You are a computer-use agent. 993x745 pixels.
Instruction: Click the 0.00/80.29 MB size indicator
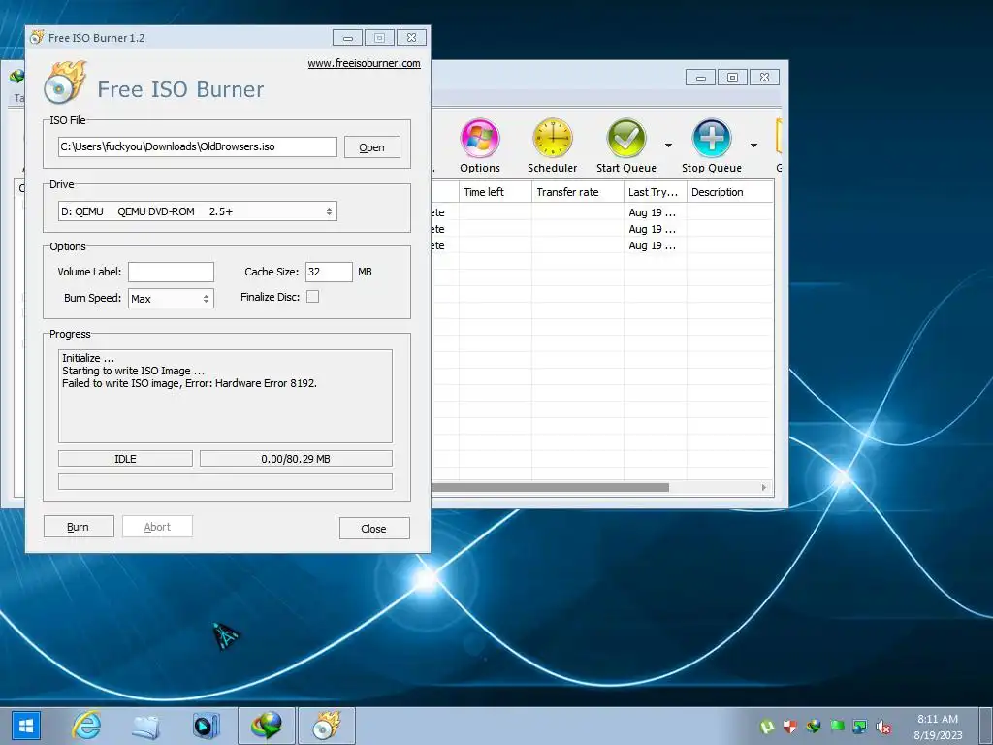pyautogui.click(x=296, y=459)
